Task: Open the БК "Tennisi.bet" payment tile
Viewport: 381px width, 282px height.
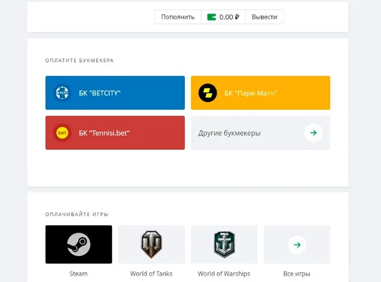Action: pyautogui.click(x=115, y=133)
